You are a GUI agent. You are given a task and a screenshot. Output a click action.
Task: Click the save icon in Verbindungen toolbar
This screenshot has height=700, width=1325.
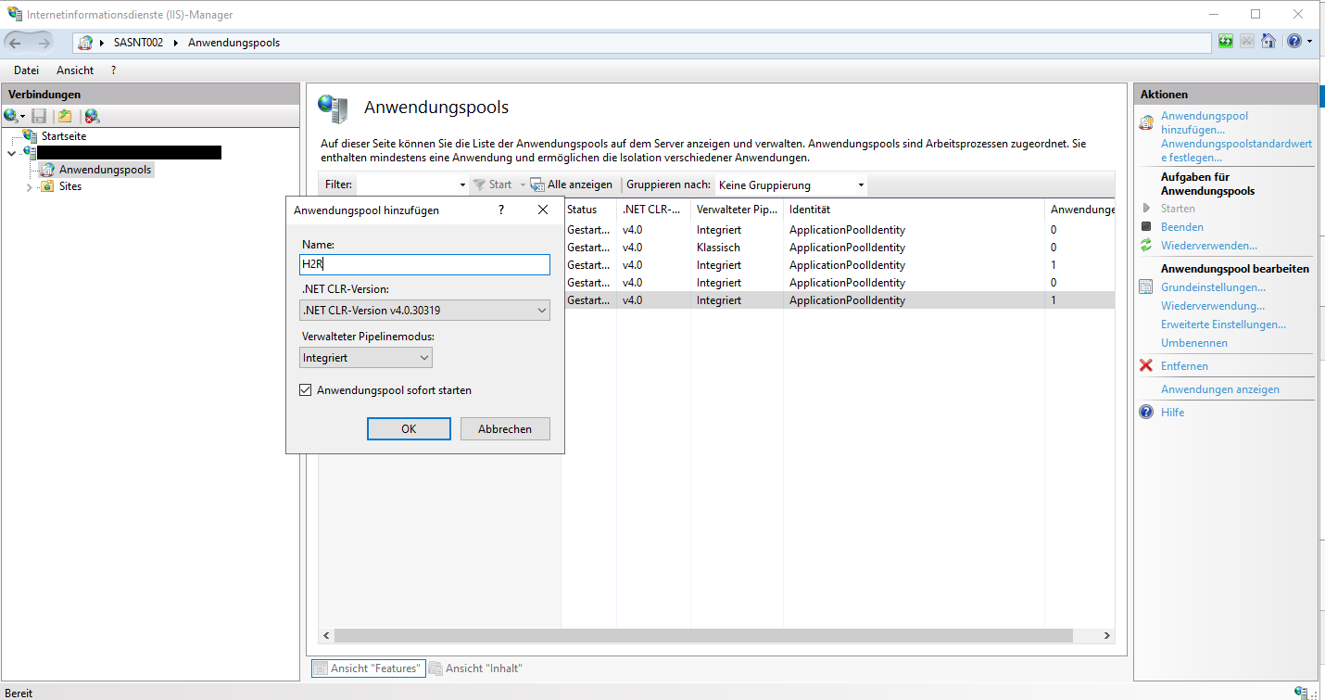39,116
